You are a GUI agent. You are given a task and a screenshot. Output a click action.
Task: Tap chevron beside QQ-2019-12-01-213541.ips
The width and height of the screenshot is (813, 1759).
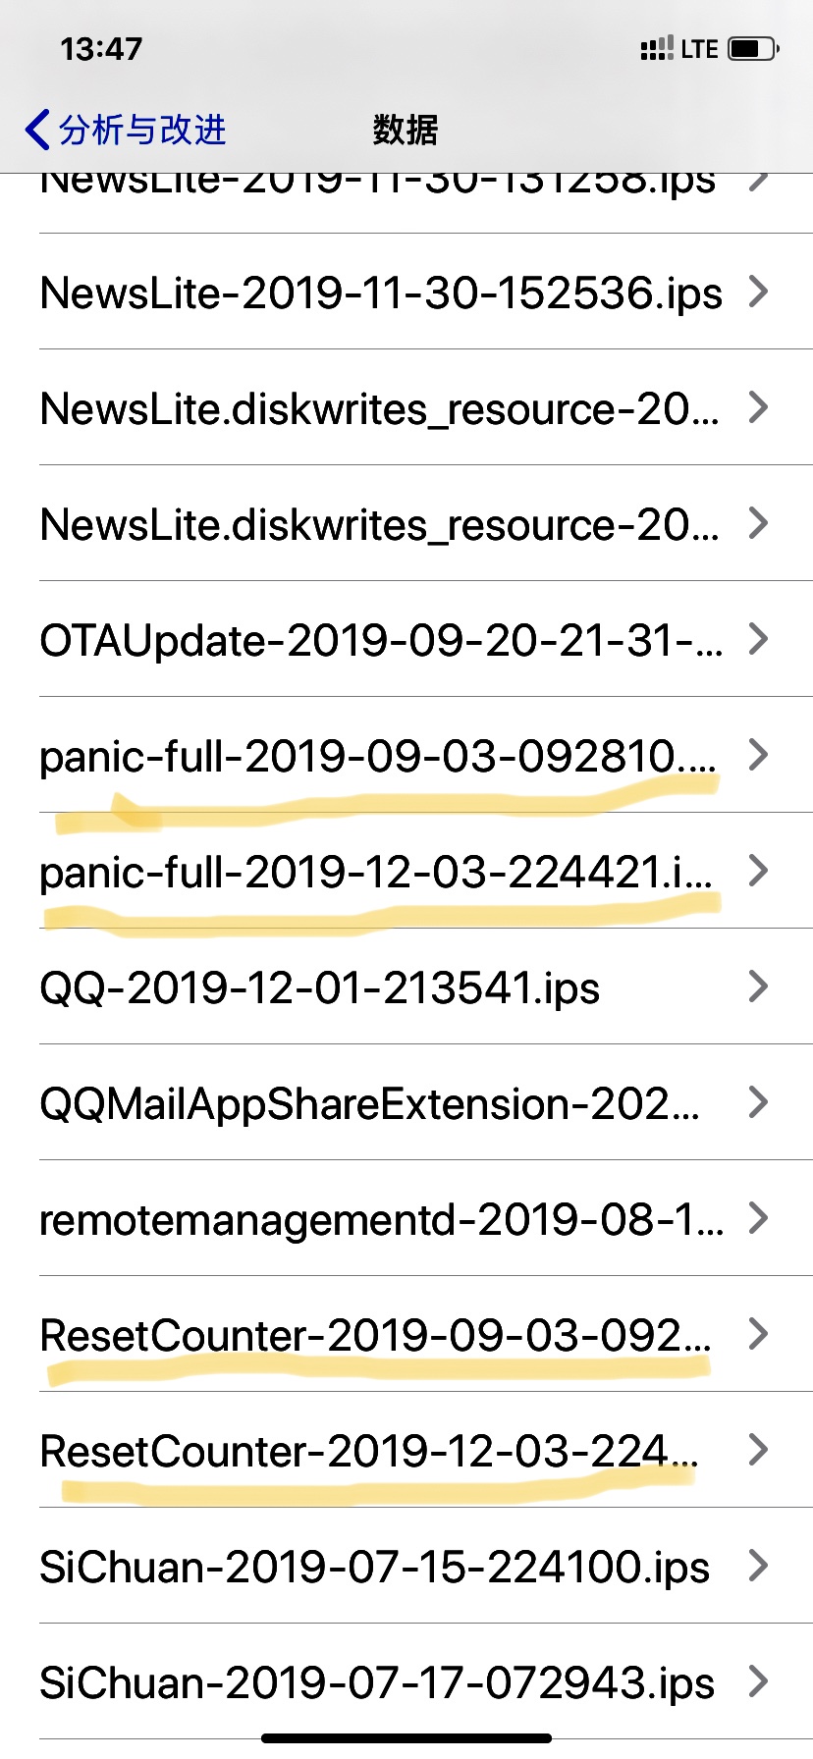pos(758,986)
